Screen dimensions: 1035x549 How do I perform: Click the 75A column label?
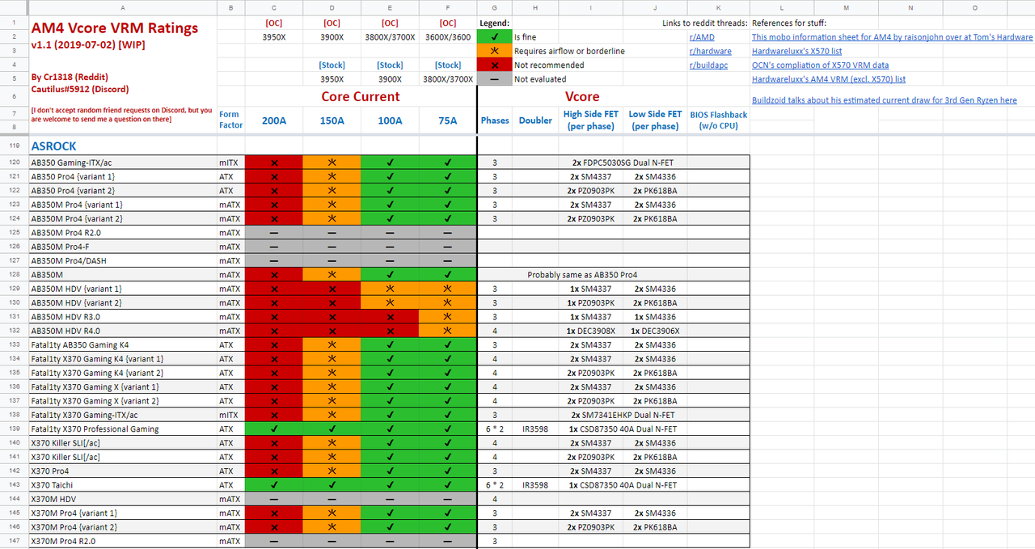click(x=448, y=120)
